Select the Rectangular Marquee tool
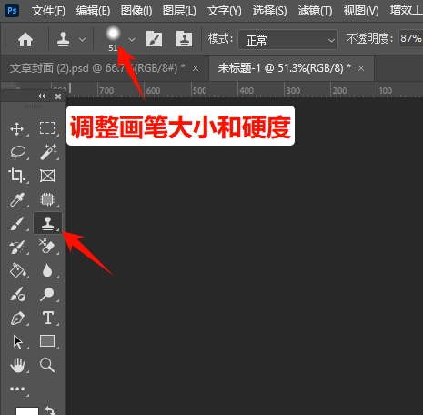This screenshot has height=415, width=423. (x=47, y=128)
